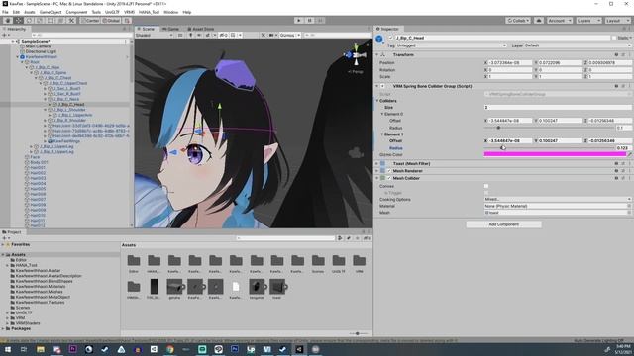Open the Window menu
Screen dimensions: 634x356
(171, 12)
